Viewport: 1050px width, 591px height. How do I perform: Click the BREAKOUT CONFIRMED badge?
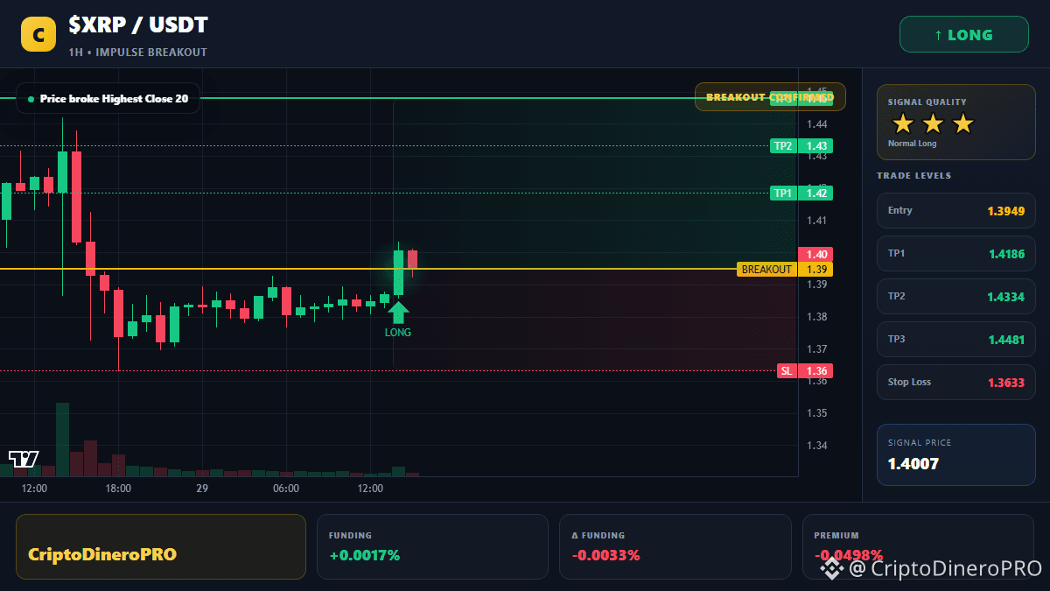(x=770, y=97)
